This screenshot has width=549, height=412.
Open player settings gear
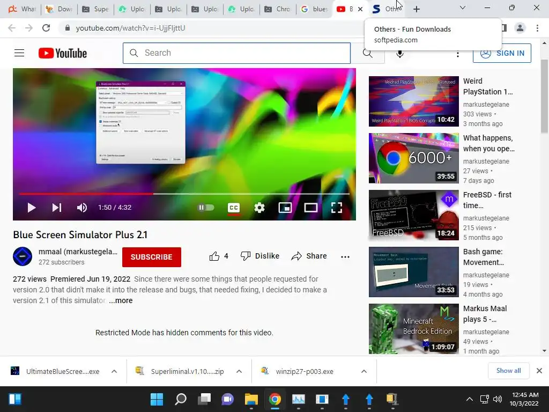pyautogui.click(x=259, y=208)
